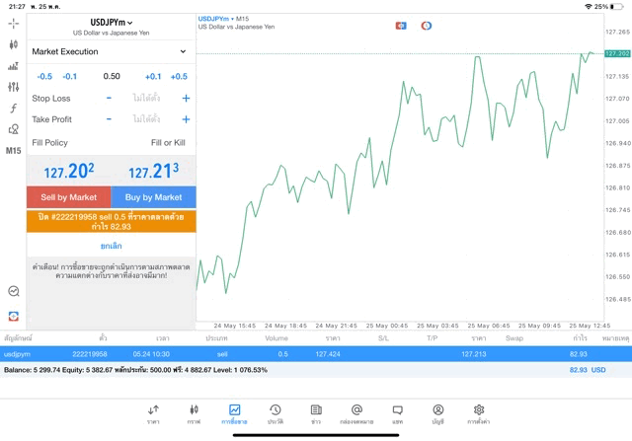Viewport: 632px width, 441px height.
Task: Click Sell by Market button
Action: pos(69,197)
